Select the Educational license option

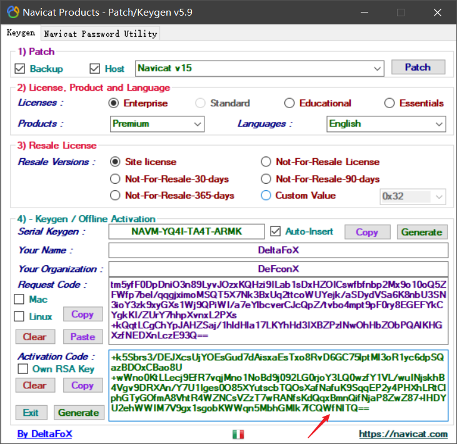pos(289,103)
